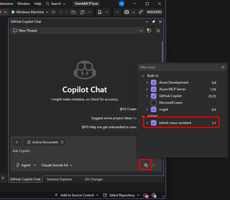Close the GitHub Copilot Chat panel
The width and height of the screenshot is (230, 200).
[160, 22]
